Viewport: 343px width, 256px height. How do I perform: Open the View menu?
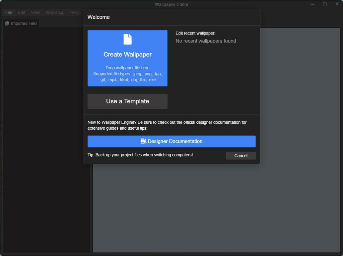pyautogui.click(x=35, y=12)
